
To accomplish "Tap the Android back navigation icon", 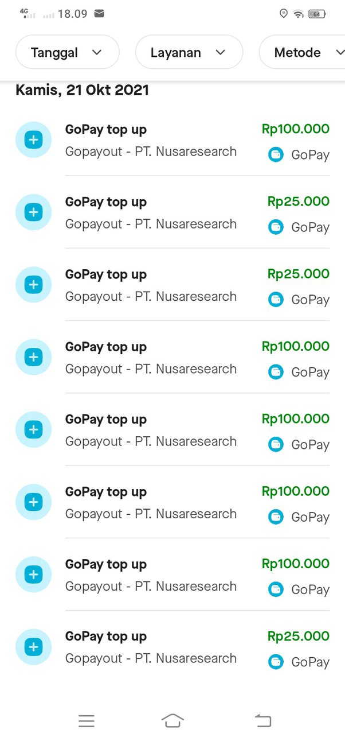I will tap(262, 721).
